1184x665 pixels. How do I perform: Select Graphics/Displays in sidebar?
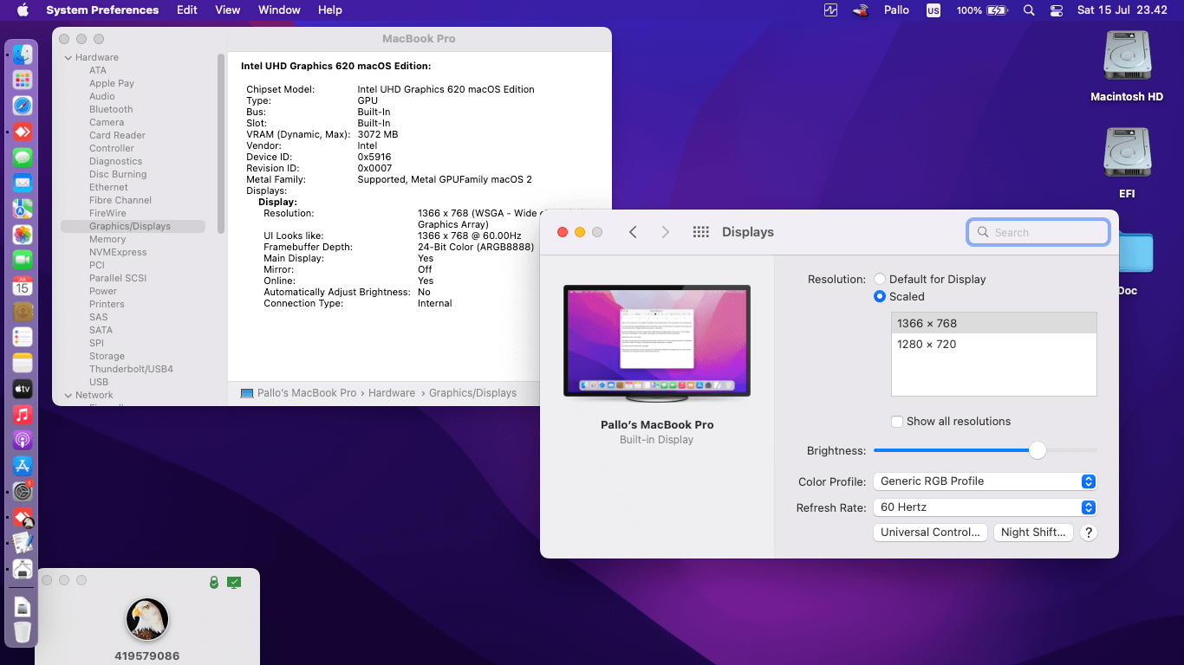click(x=133, y=227)
